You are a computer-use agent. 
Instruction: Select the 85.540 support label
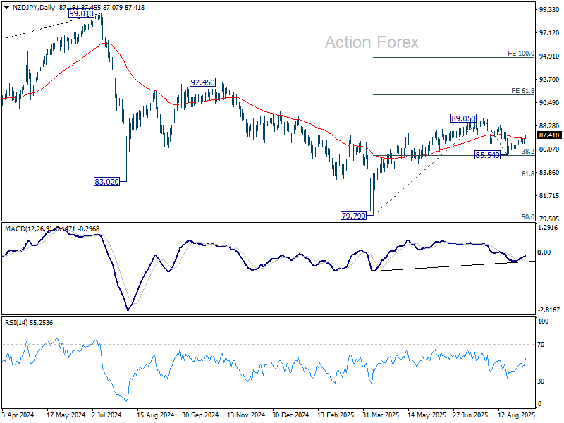tap(487, 155)
